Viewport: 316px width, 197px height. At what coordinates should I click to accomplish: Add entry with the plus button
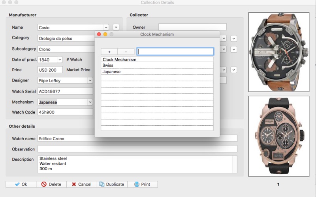click(x=109, y=52)
